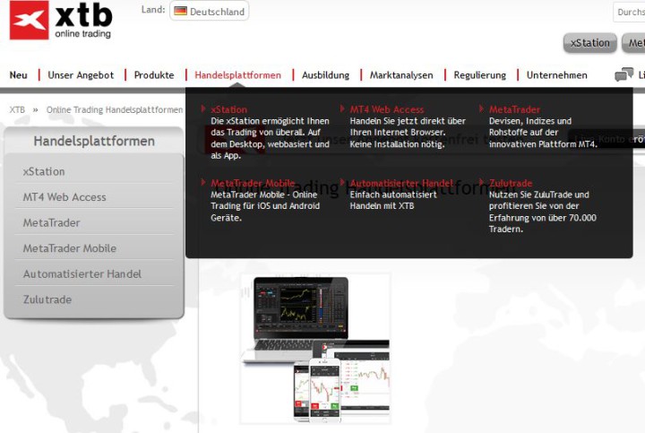Open xStation link in dropdown panel
This screenshot has height=433, width=645.
[228, 109]
